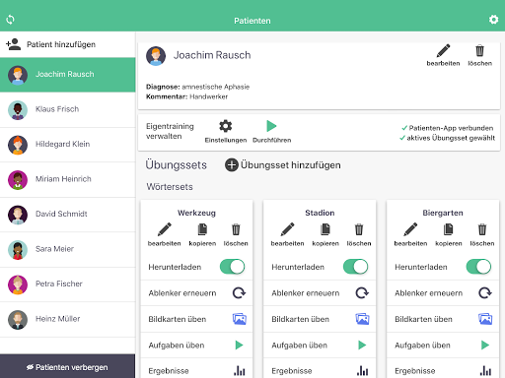Click Übungsset hinzufügen text
505x378 pixels.
click(x=291, y=164)
